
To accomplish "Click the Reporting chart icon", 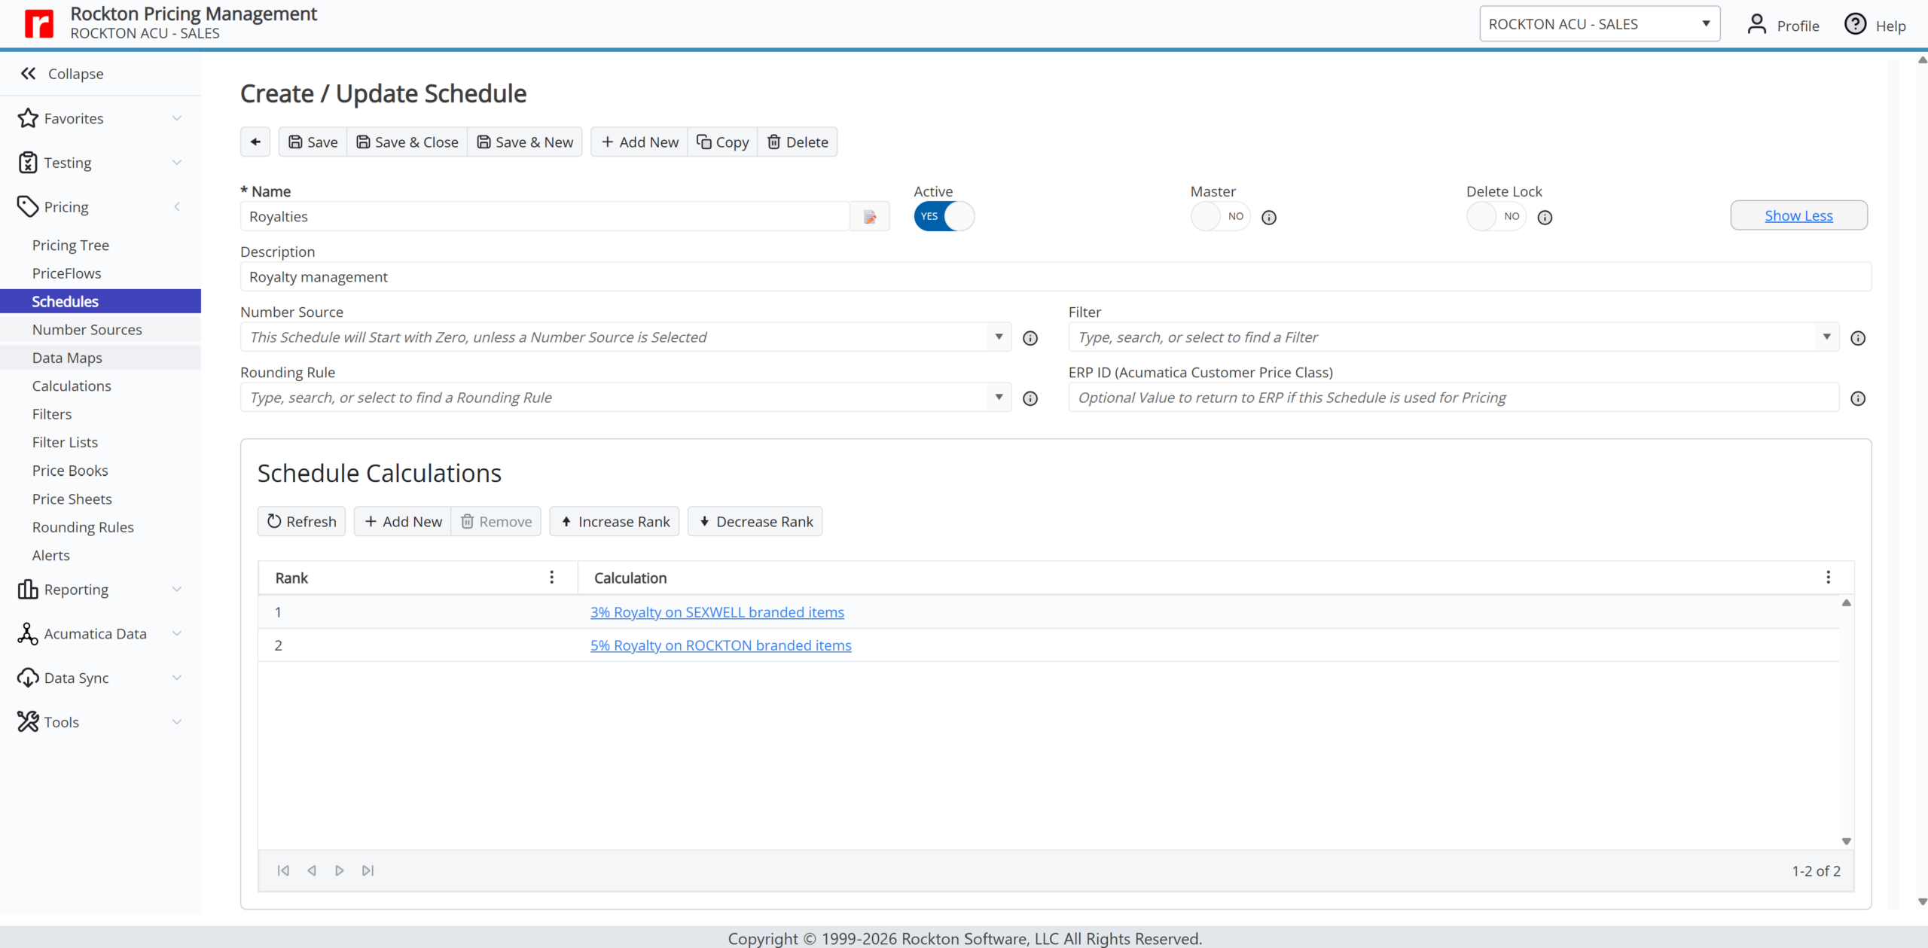I will click(28, 589).
